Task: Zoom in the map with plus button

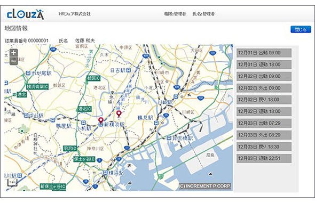Action: click(x=14, y=53)
